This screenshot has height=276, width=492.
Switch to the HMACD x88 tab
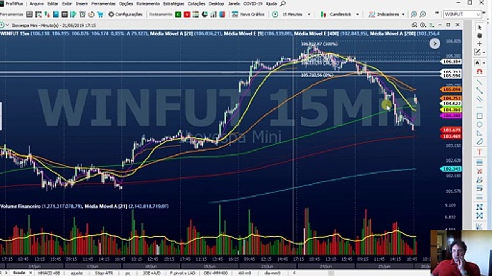coord(49,273)
